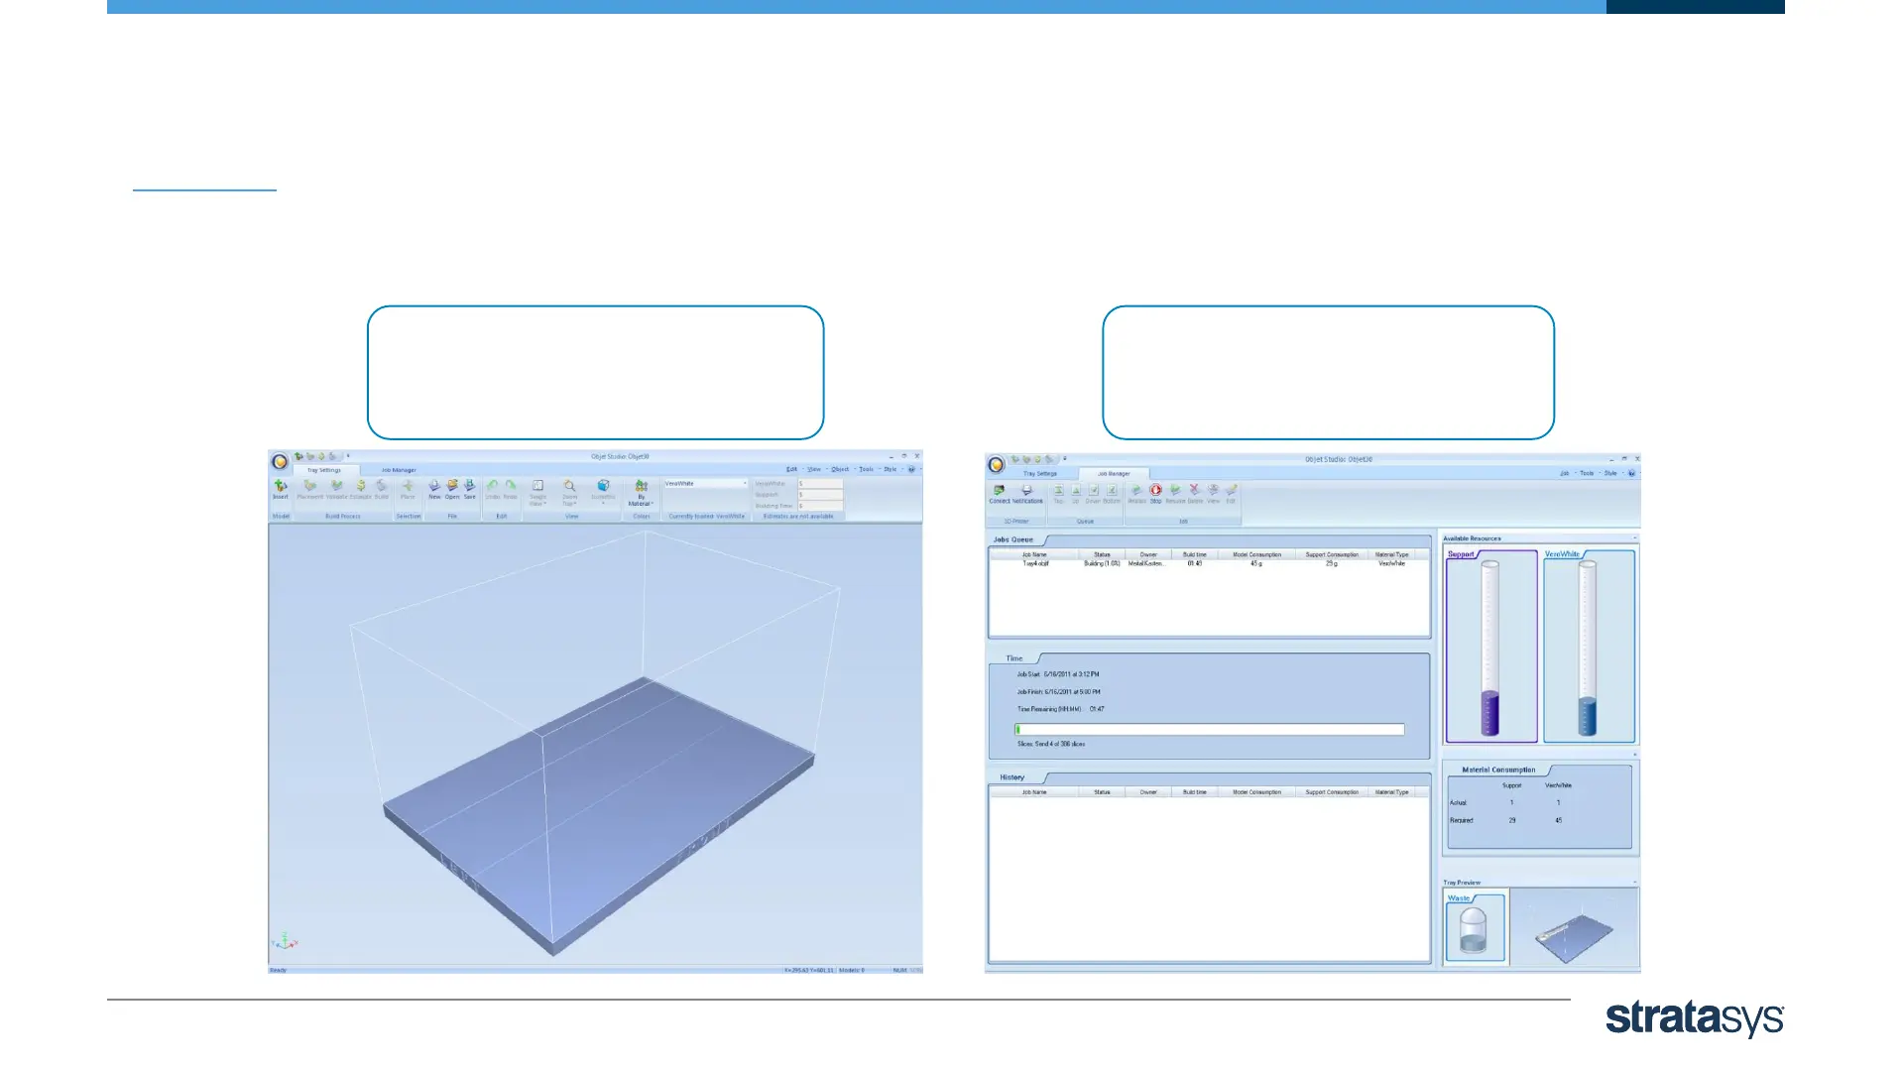Open the Zoom Tray dropdown
1904x1071 pixels.
point(569,492)
